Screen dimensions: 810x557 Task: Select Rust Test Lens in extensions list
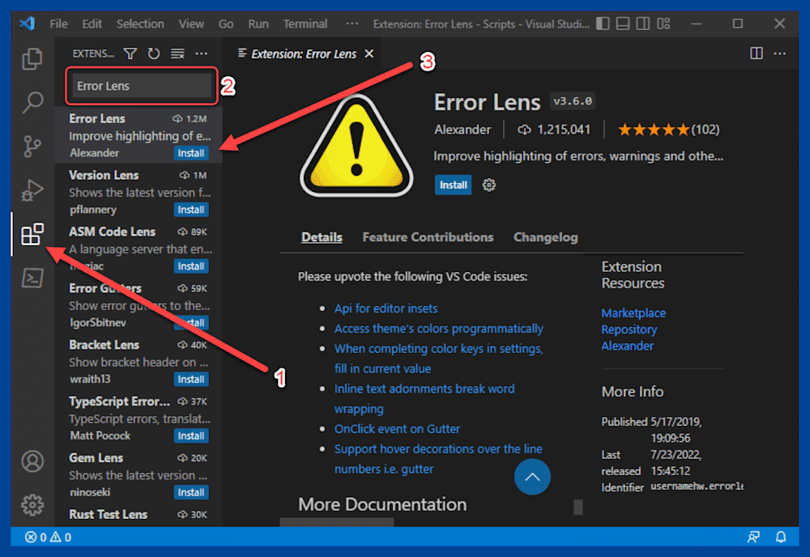[139, 515]
